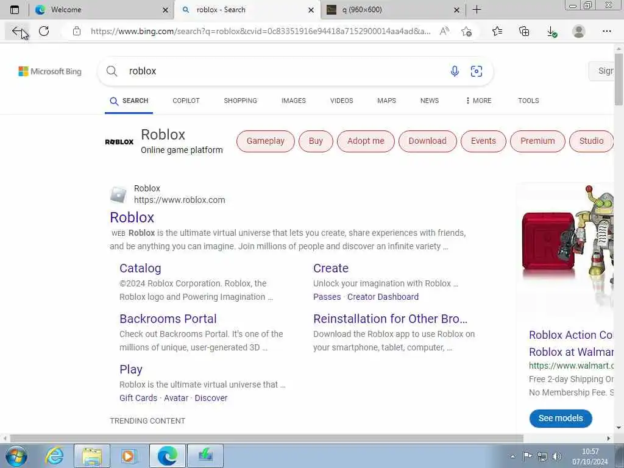
Task: Click the Gameplay chip
Action: click(x=266, y=141)
